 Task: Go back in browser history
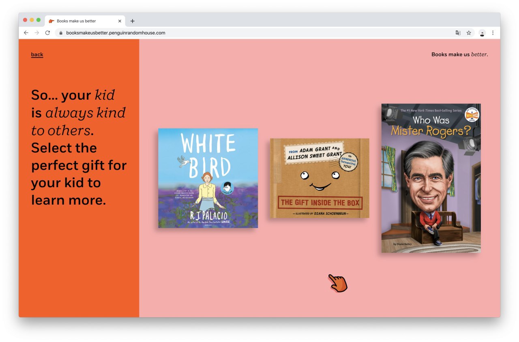[26, 33]
